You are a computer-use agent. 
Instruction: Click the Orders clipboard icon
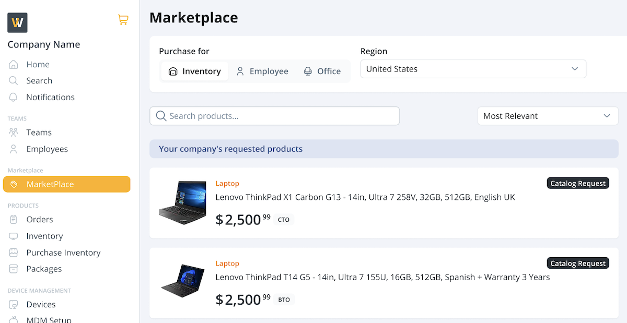(14, 220)
